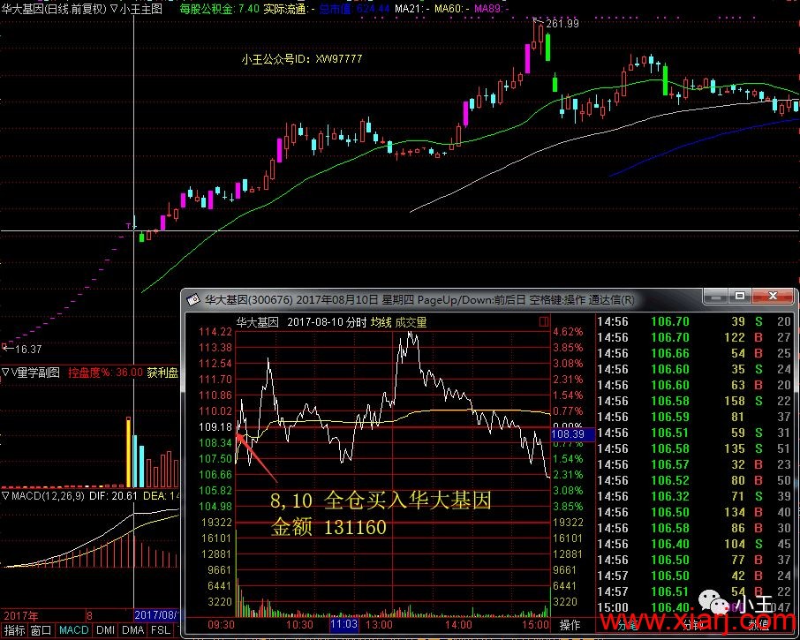The width and height of the screenshot is (800, 640).
Task: Click the red panel layout icon above 4.62%
Action: (x=543, y=322)
